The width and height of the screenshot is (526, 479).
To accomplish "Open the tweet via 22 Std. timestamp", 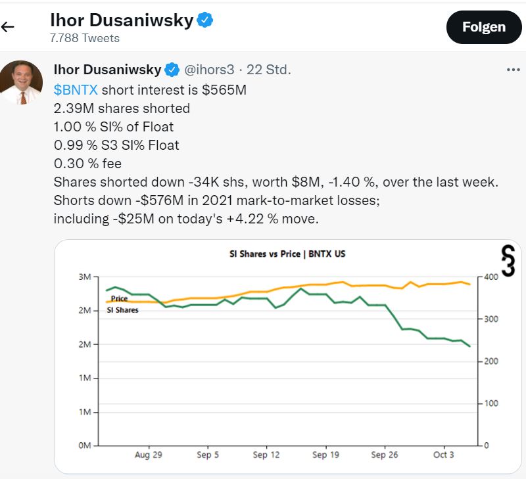I will click(268, 69).
